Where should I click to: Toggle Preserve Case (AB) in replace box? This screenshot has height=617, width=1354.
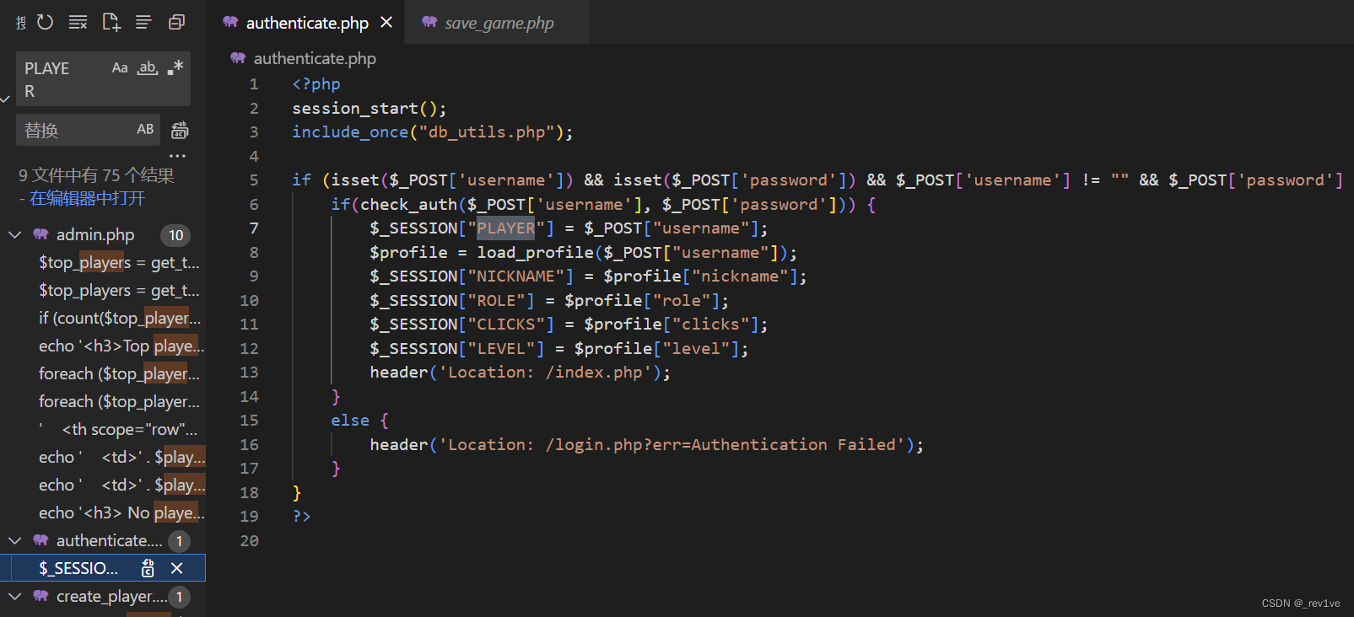(x=145, y=129)
